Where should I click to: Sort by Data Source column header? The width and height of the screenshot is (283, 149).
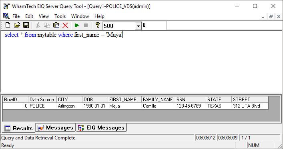tap(42, 100)
